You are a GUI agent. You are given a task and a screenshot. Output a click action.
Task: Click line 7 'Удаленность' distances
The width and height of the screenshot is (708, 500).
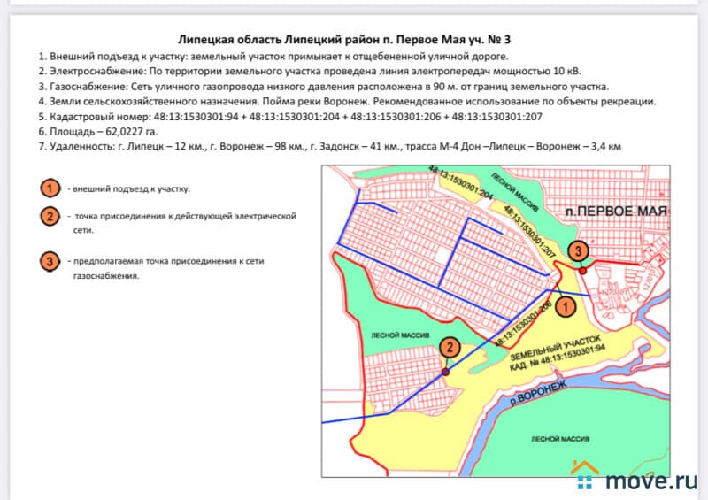pyautogui.click(x=329, y=146)
